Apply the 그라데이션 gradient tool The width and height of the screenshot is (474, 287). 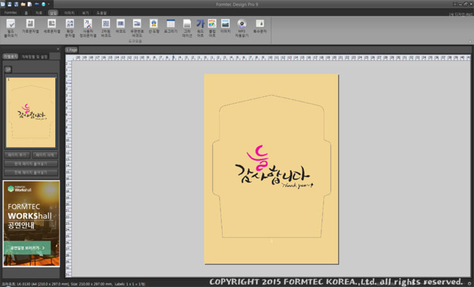[x=187, y=28]
